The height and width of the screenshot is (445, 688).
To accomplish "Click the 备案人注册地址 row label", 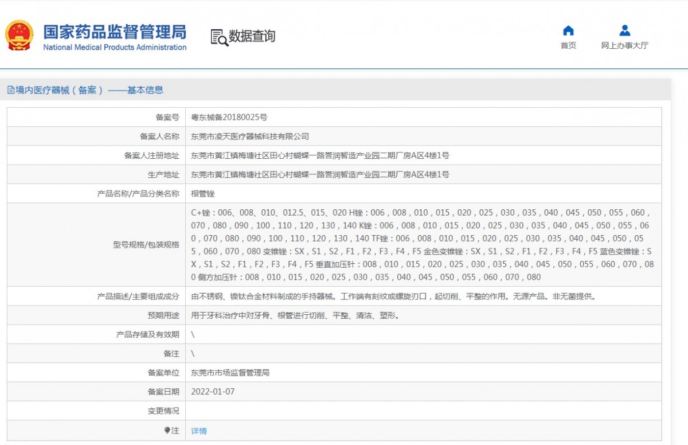I will pyautogui.click(x=151, y=155).
